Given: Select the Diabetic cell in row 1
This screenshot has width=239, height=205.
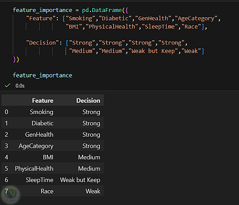Looking at the screenshot, I should [x=43, y=123].
